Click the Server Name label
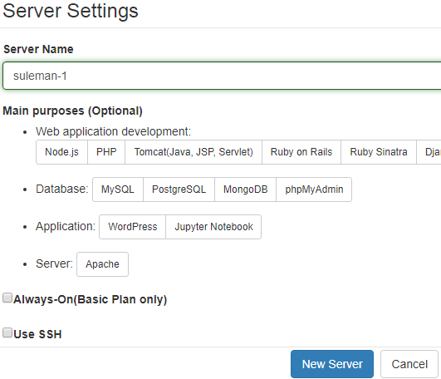This screenshot has width=441, height=379. click(x=38, y=49)
